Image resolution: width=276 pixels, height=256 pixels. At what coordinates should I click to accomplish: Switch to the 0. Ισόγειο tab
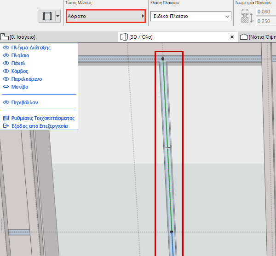tap(18, 36)
